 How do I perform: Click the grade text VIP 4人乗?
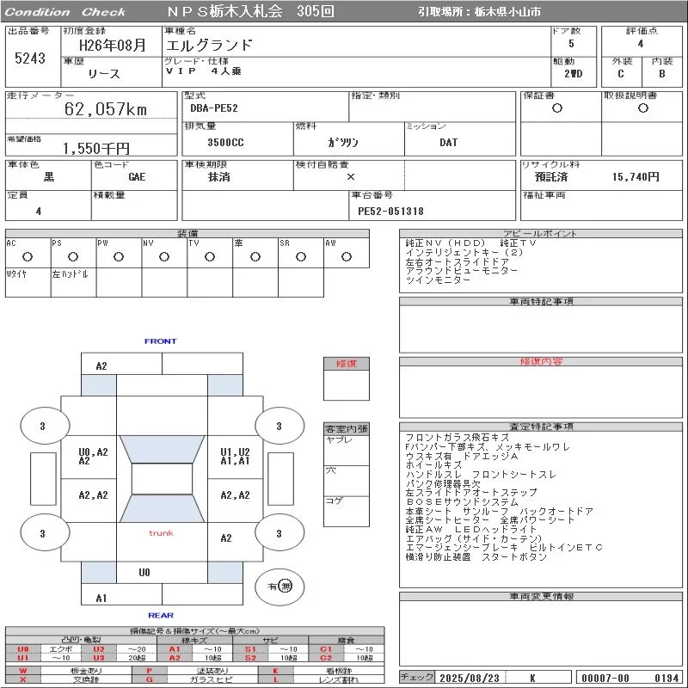tap(203, 71)
